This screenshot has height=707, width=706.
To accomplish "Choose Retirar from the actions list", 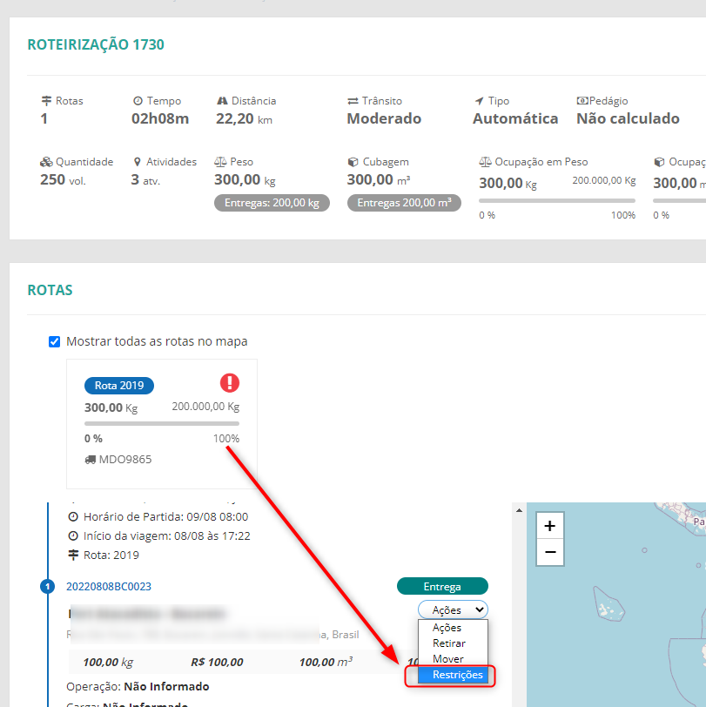I will pyautogui.click(x=453, y=643).
